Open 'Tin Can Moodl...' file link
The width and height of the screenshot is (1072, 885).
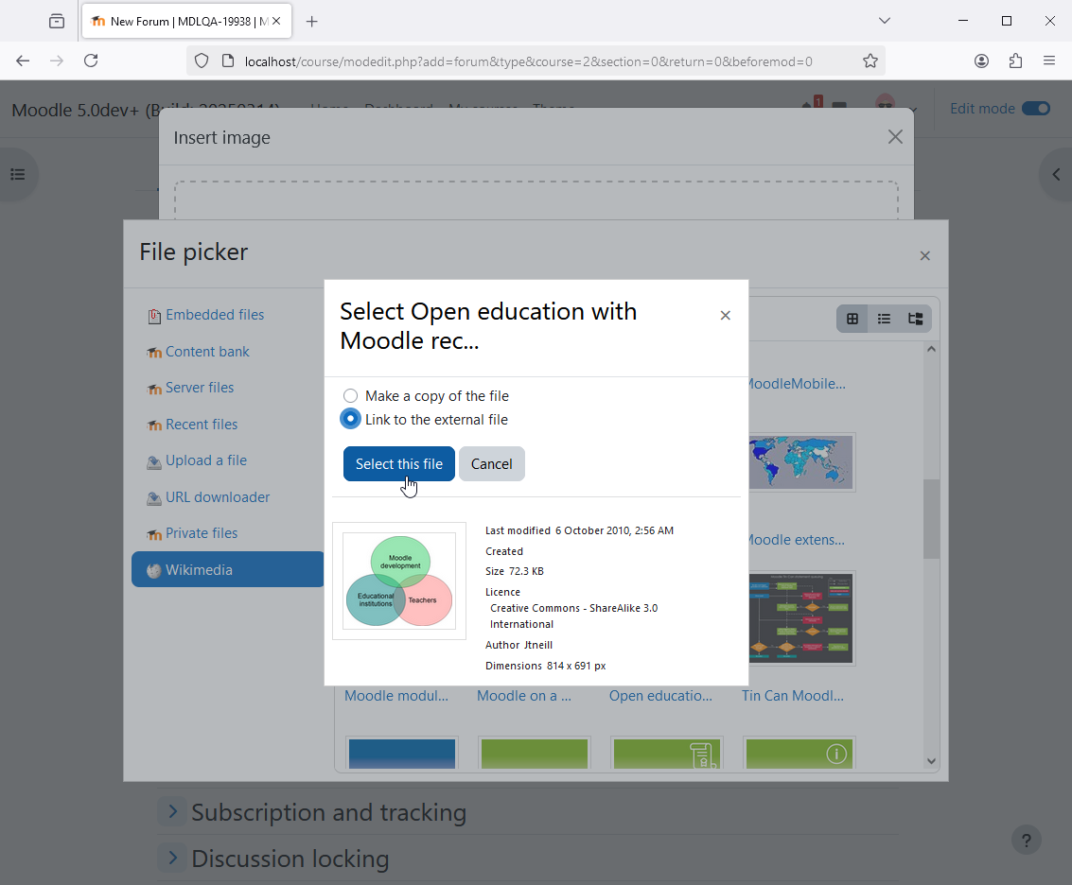point(792,696)
